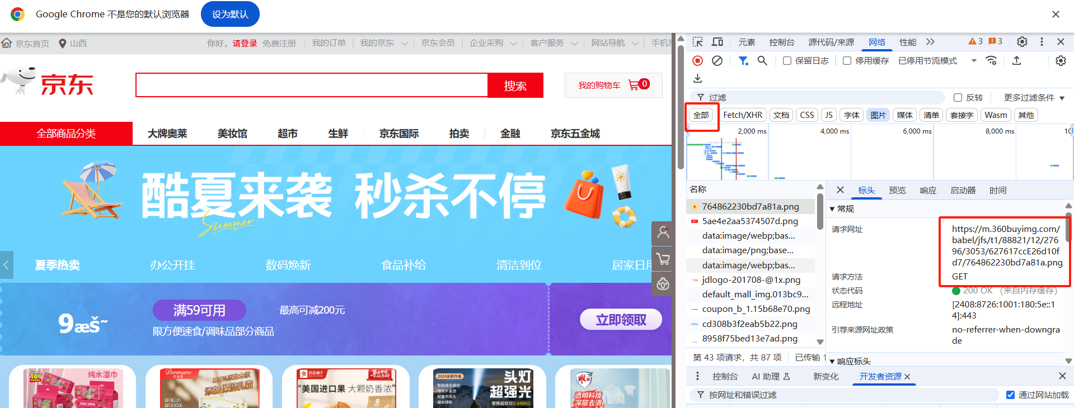The image size is (1074, 408).
Task: Stop recording the network log
Action: (697, 60)
